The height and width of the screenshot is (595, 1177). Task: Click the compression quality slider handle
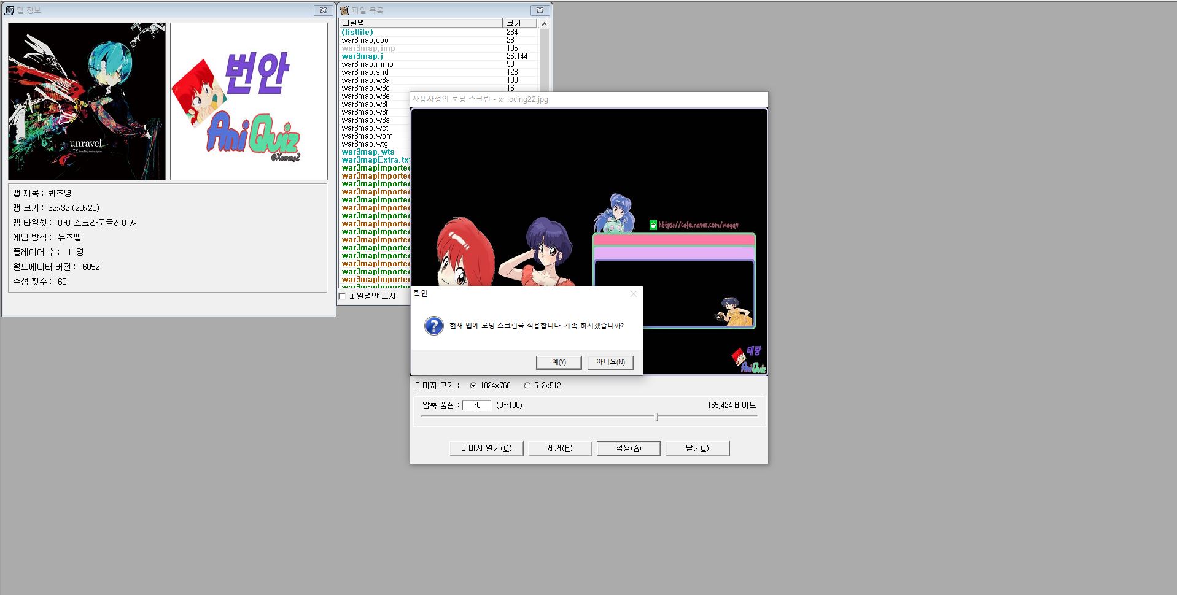pos(657,417)
